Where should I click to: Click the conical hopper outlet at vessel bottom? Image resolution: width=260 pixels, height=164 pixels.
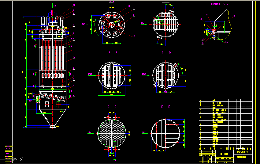pos(53,126)
